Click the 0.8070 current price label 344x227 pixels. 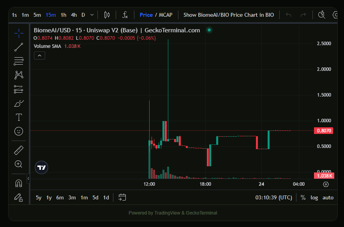coord(324,131)
